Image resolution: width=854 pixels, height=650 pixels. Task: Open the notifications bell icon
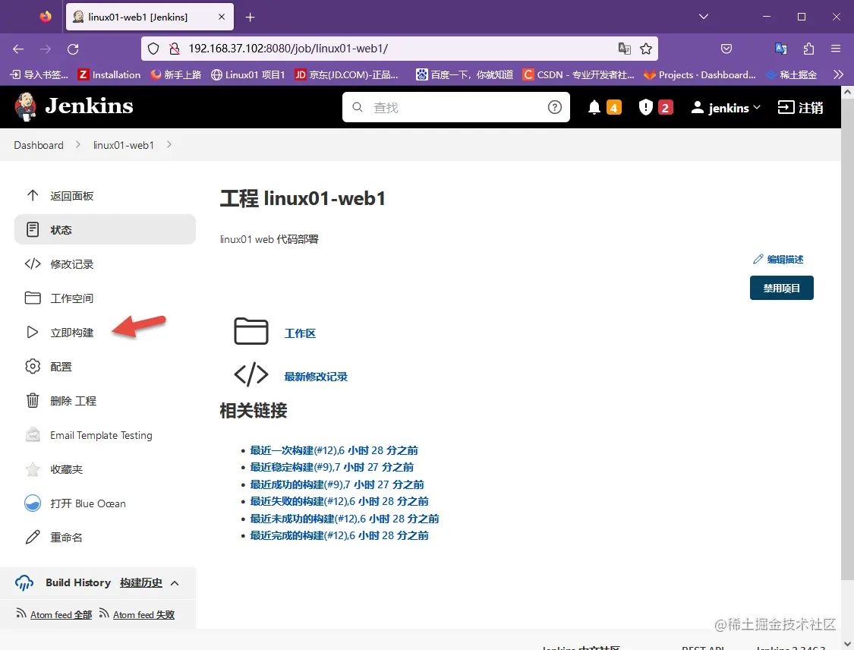point(594,107)
